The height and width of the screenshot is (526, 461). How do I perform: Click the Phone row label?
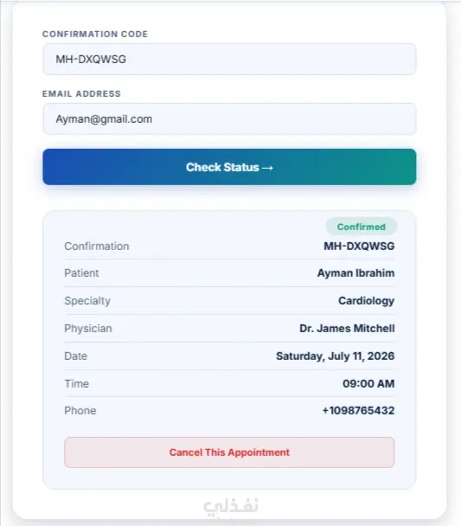click(x=80, y=411)
